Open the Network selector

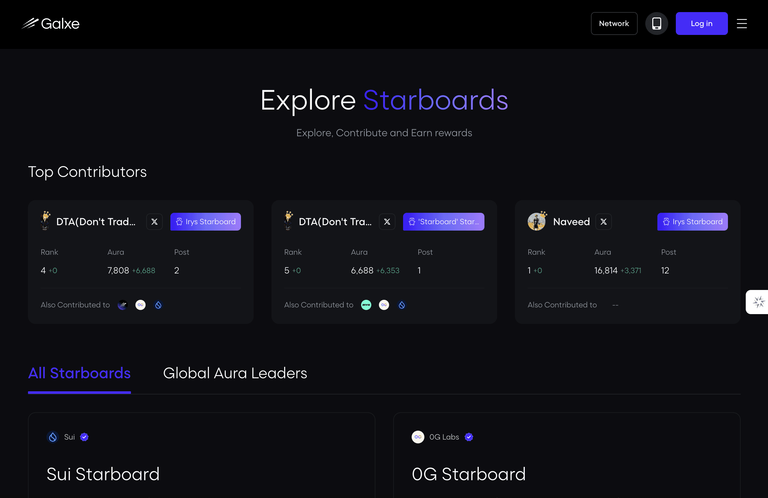tap(614, 23)
